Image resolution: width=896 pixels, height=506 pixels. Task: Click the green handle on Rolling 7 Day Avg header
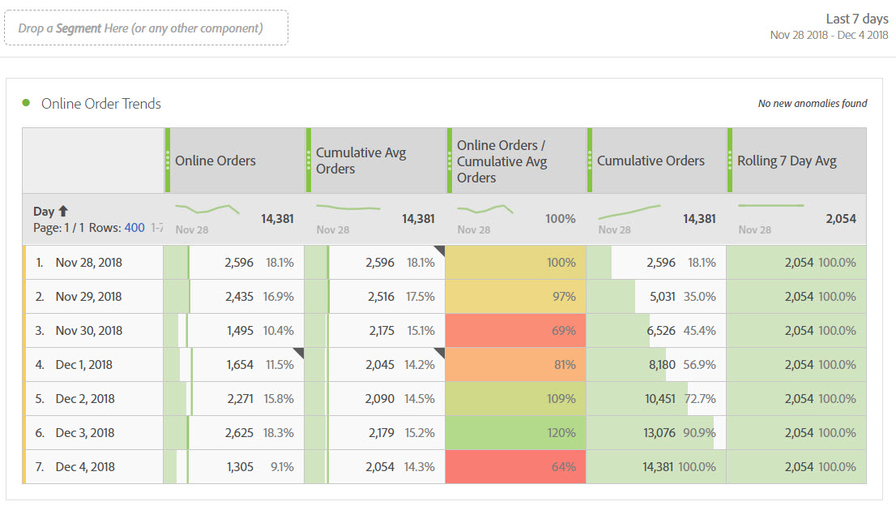point(730,160)
